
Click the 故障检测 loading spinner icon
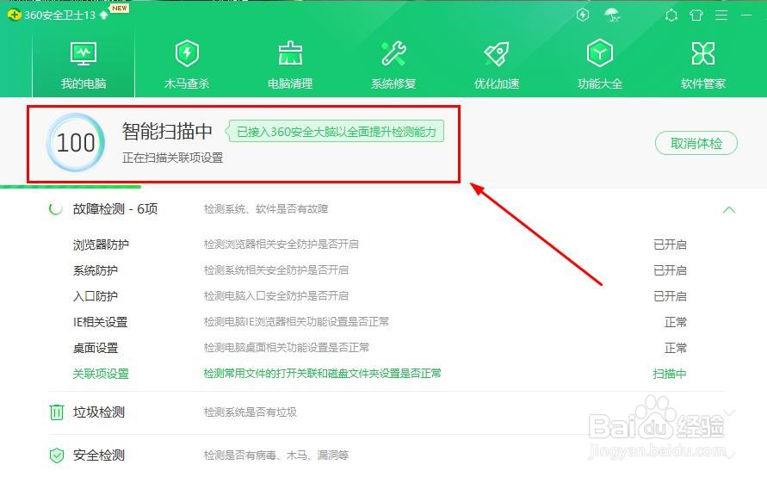point(56,209)
